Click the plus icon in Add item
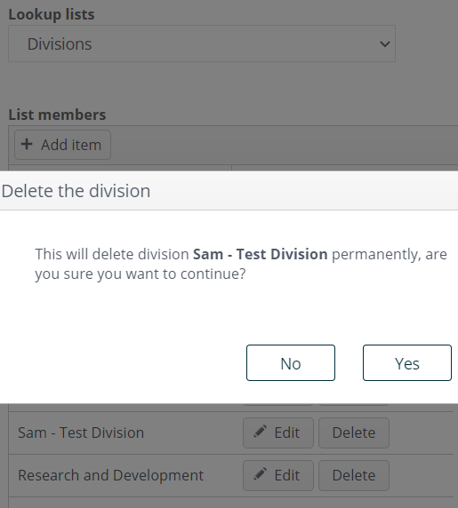The width and height of the screenshot is (458, 508). coord(27,144)
